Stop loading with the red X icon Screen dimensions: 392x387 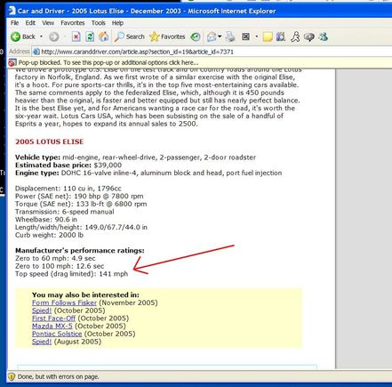[76, 36]
